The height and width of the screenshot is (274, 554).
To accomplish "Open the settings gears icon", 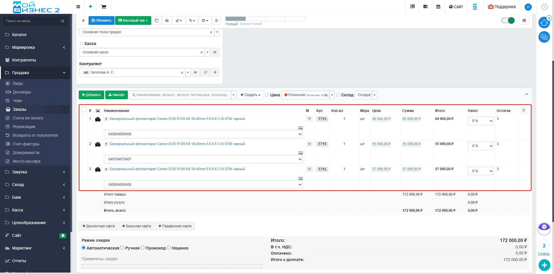I will (524, 20).
